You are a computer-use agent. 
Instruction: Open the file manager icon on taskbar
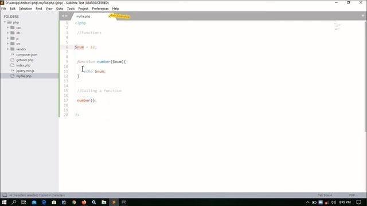[104, 202]
